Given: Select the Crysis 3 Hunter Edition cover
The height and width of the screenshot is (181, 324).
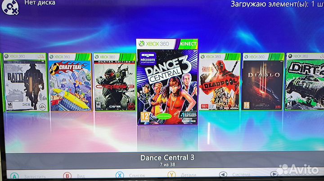Looking at the screenshot, I should (x=115, y=82).
